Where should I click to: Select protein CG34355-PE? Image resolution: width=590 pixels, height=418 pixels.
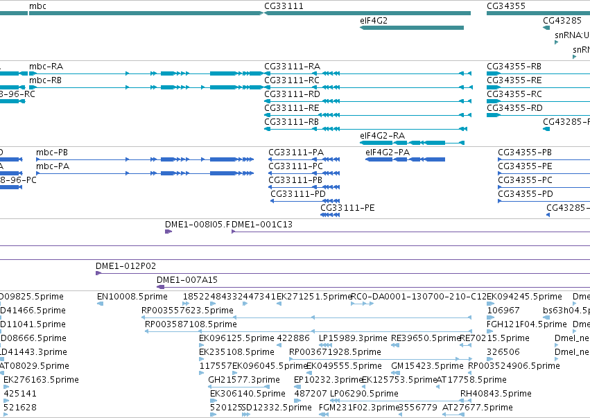544,173
